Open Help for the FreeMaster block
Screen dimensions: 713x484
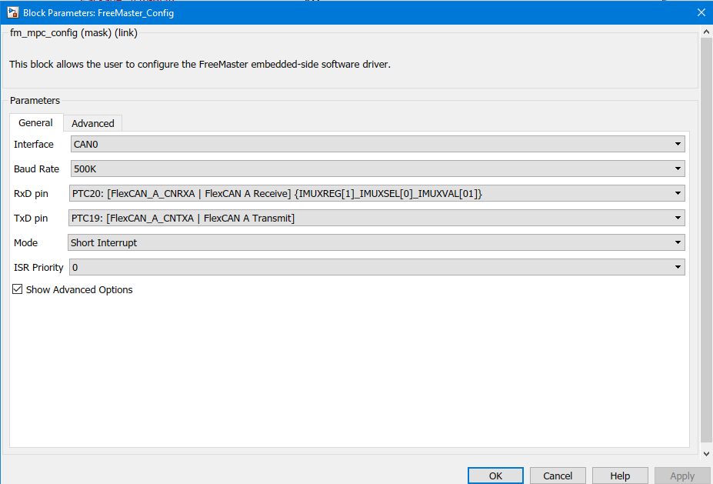point(619,475)
